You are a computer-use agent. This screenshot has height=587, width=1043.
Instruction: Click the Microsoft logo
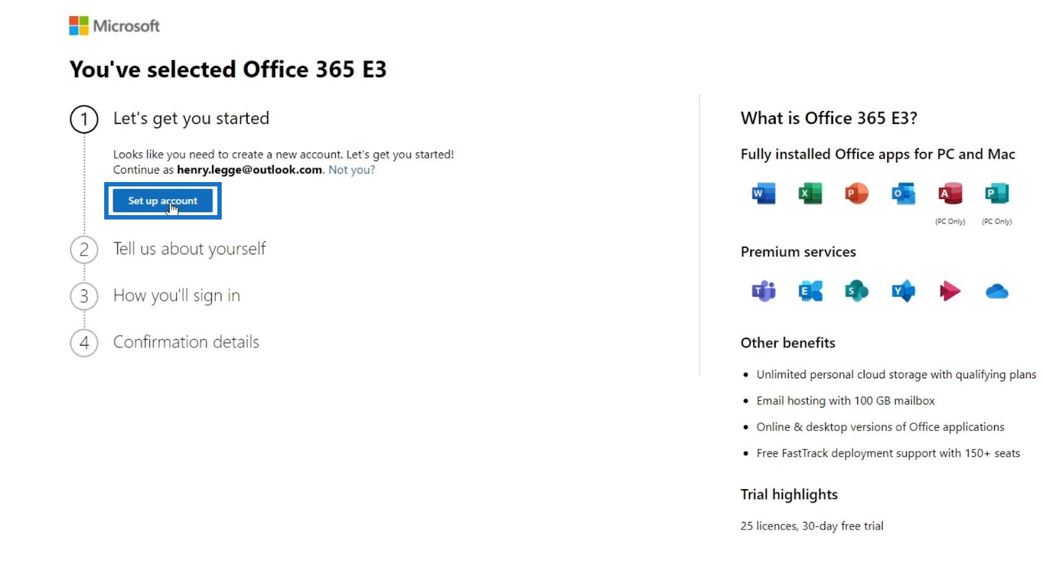click(x=114, y=25)
